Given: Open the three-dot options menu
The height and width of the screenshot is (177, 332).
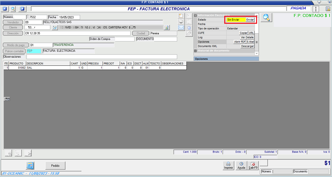Looking at the screenshot, I should point(316,9).
